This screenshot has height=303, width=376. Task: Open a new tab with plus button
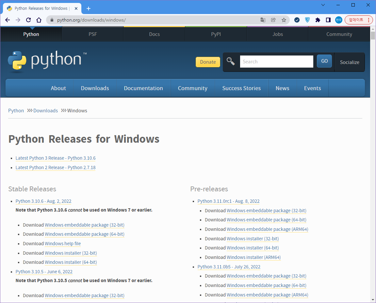point(89,8)
